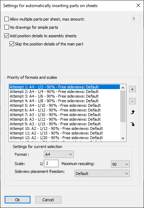The width and height of the screenshot is (144, 208).
Task: Move selected attempt up in priority
Action: pyautogui.click(x=132, y=113)
